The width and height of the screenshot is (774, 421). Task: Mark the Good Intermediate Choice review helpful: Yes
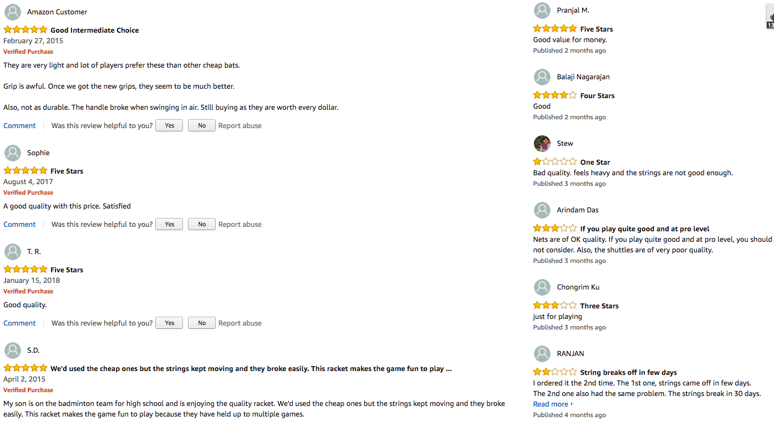(169, 126)
